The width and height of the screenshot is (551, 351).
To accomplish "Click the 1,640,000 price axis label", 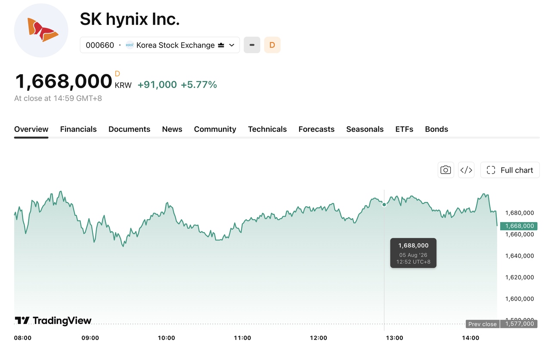I will point(520,256).
